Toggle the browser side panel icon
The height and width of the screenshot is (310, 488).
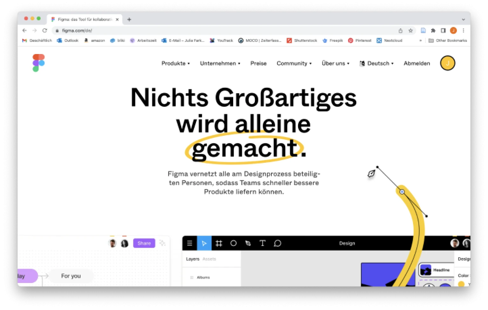coord(443,30)
